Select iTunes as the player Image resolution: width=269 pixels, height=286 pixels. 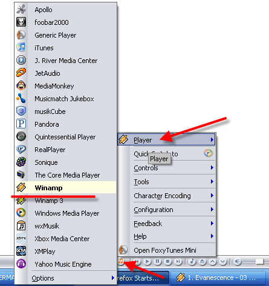(x=66, y=48)
